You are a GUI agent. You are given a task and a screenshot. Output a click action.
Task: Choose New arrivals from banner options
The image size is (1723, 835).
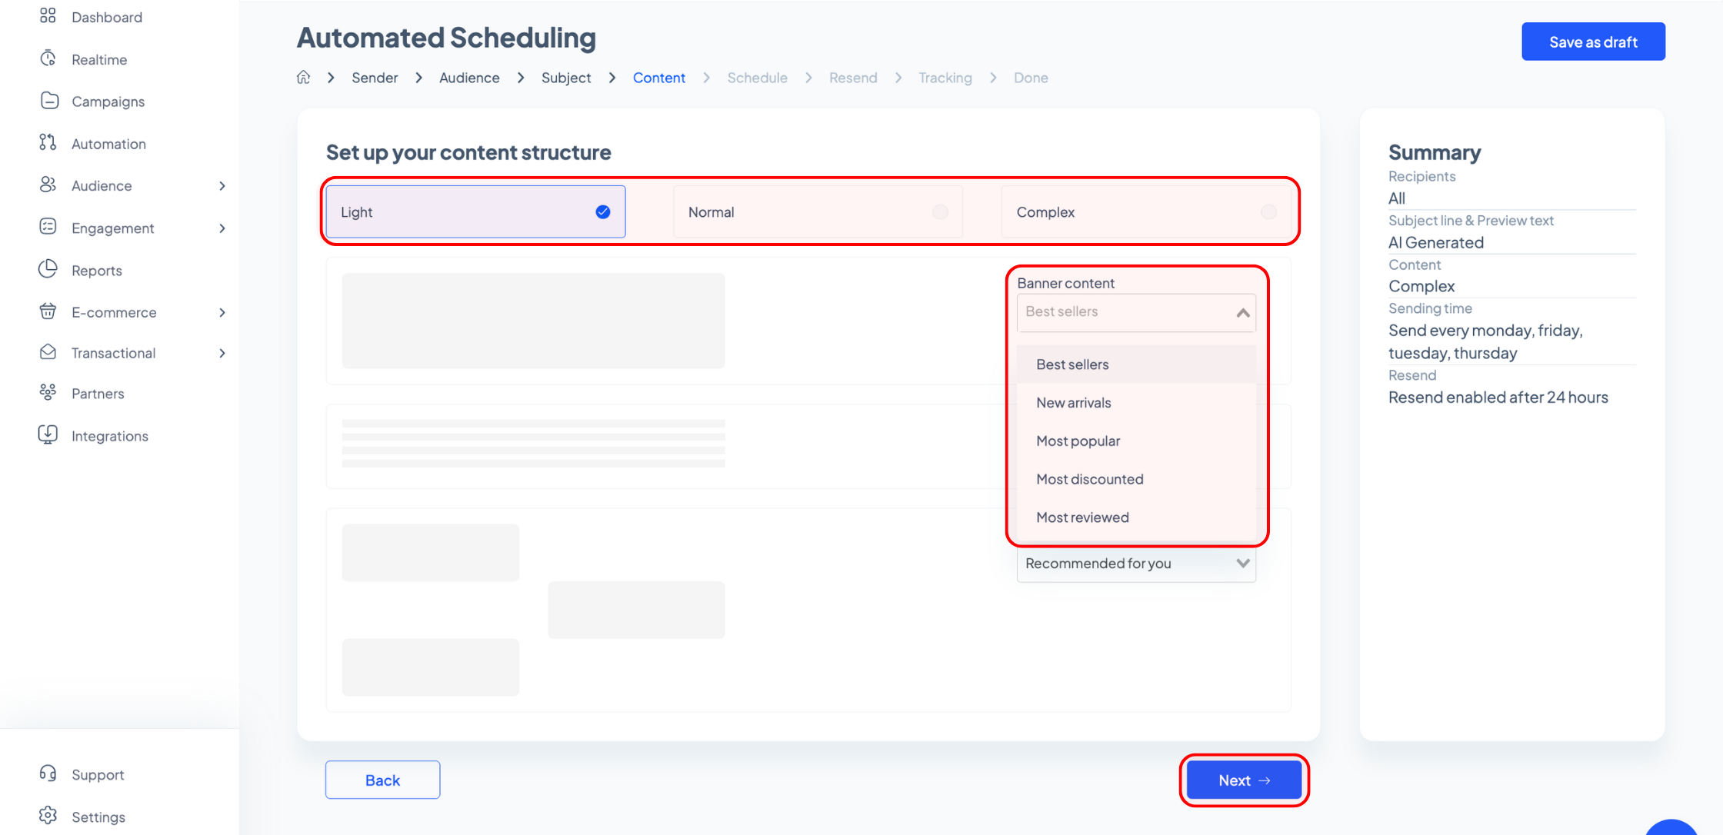click(x=1136, y=403)
